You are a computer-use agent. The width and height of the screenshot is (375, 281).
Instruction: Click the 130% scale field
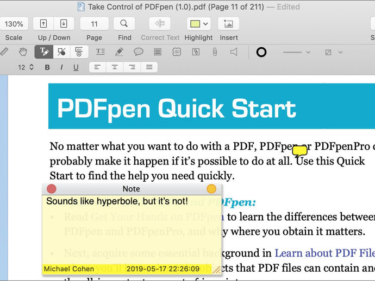[14, 24]
